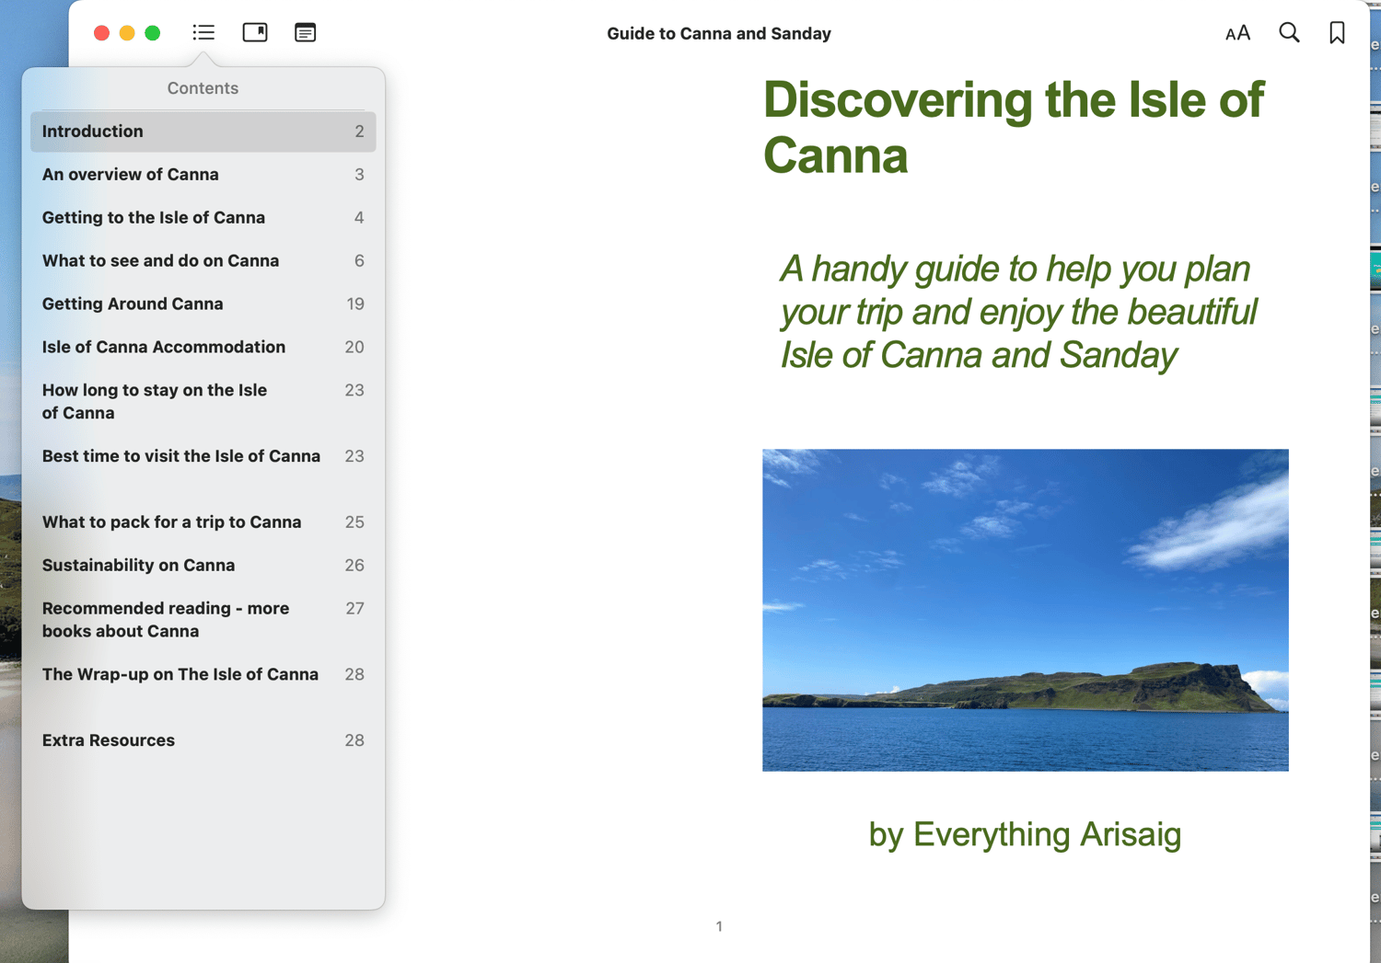This screenshot has width=1381, height=963.
Task: Open Extra Resources section
Action: click(x=203, y=740)
